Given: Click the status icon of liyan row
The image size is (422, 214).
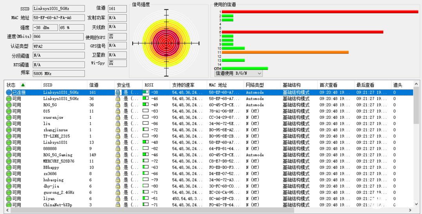Looking at the screenshot, I should pos(9,199).
